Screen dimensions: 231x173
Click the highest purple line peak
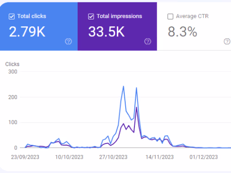point(136,107)
